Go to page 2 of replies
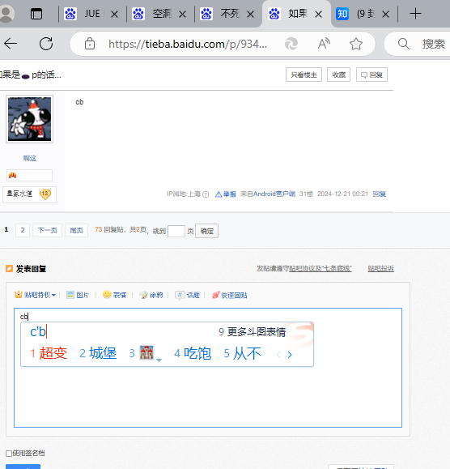The height and width of the screenshot is (469, 450). point(23,230)
